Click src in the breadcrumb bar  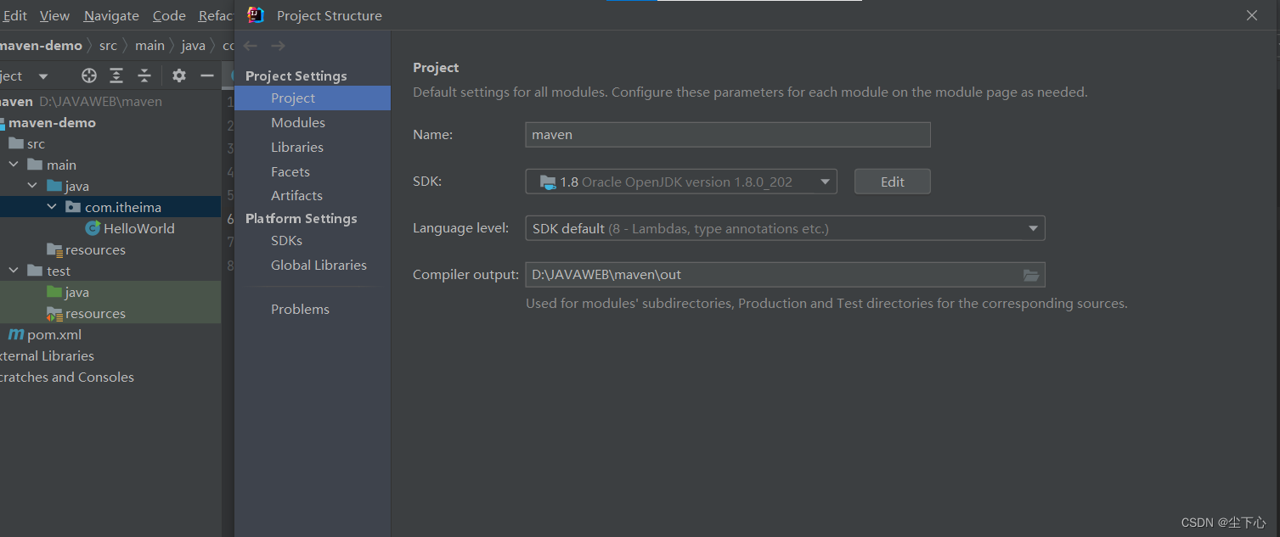[x=108, y=46]
